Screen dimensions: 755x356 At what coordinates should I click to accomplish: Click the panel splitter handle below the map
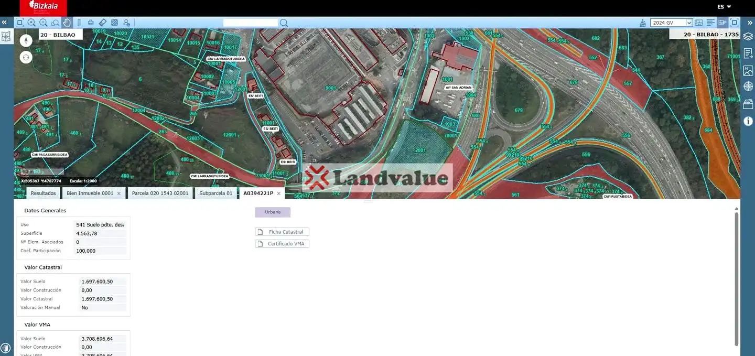pos(369,201)
